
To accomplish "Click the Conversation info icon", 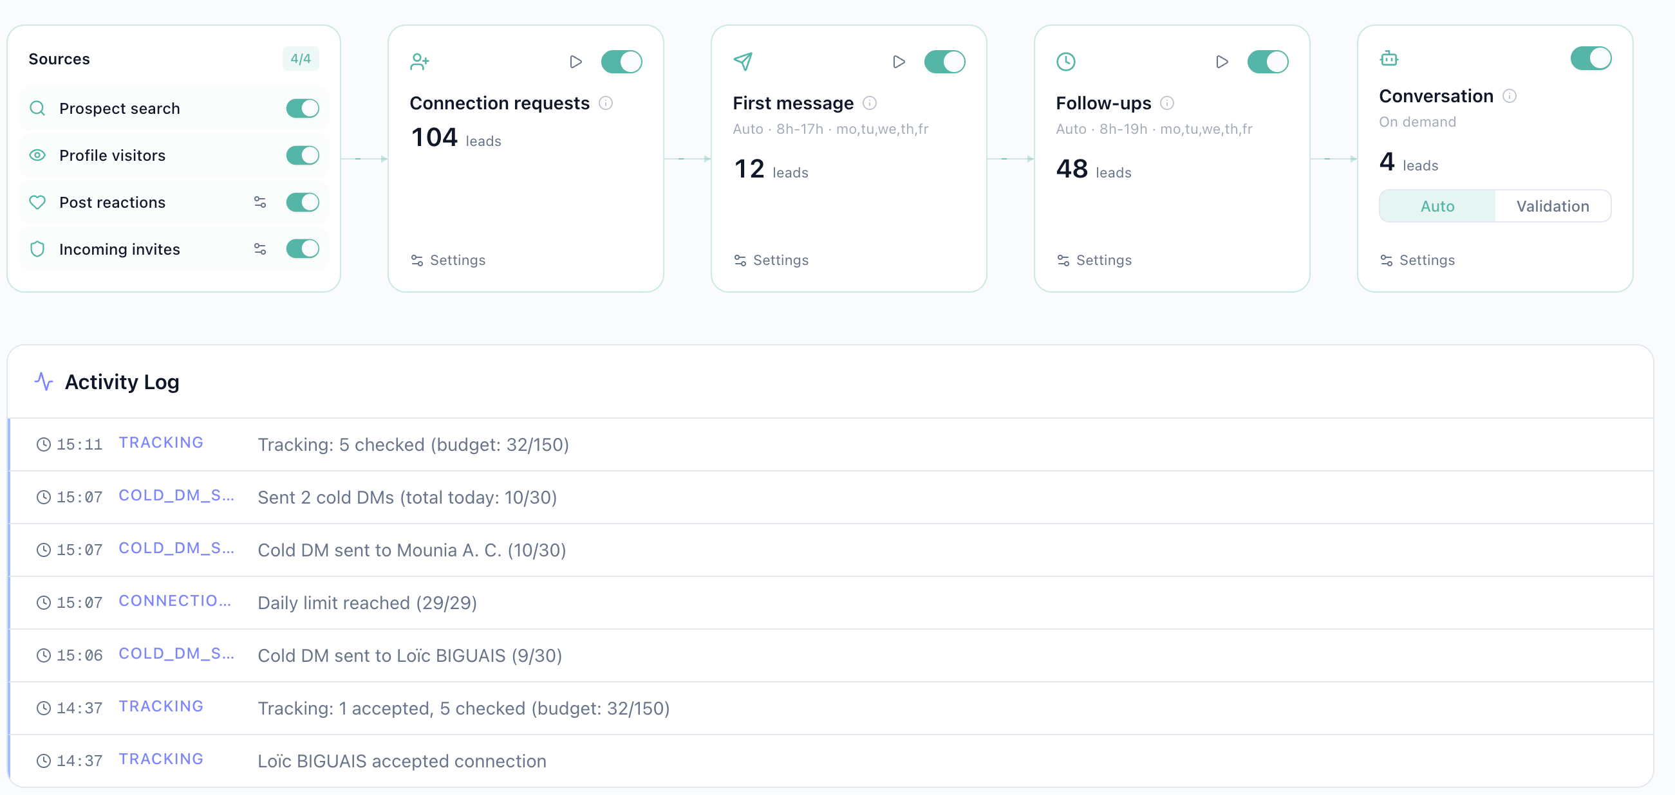I will [1509, 96].
